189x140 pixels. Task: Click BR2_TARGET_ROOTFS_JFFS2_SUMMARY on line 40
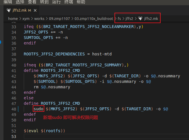84,65
